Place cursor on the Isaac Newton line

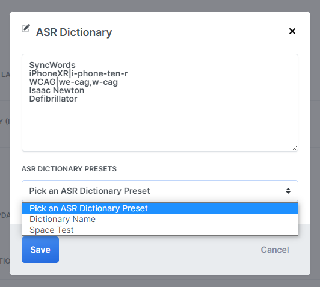(57, 90)
